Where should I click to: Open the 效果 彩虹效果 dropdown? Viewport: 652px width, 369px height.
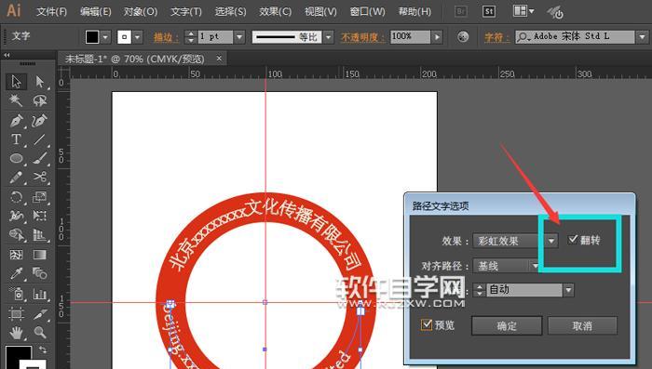(515, 241)
